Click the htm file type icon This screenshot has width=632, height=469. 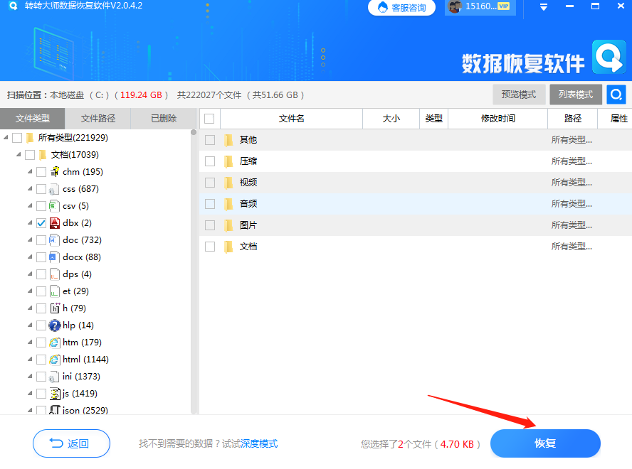click(x=53, y=342)
